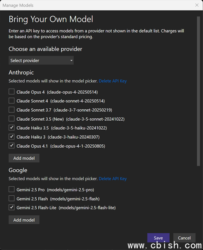203x250 pixels.
Task: Tick the Claude Sonnet 3.7 checkbox
Action: 11,110
